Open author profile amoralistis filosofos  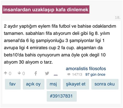[x=86, y=69]
